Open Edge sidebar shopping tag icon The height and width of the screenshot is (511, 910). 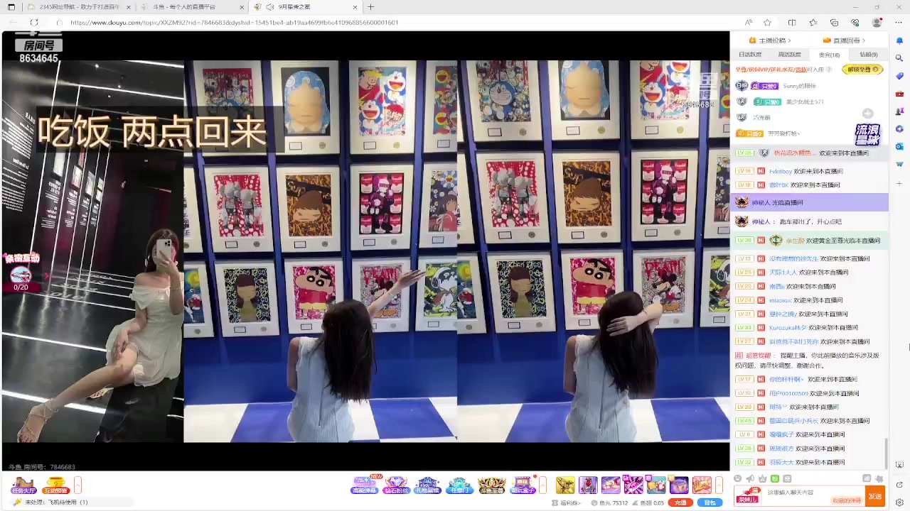click(x=899, y=75)
